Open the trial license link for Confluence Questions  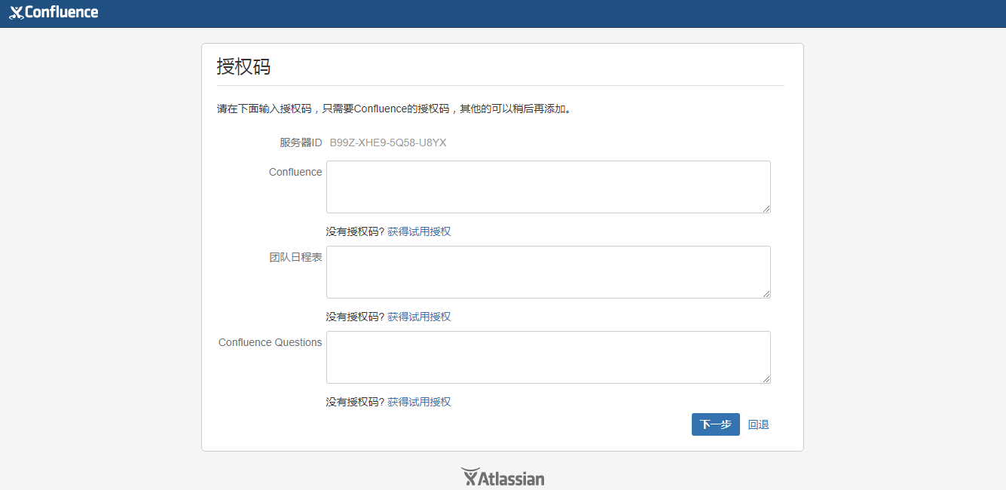(420, 402)
